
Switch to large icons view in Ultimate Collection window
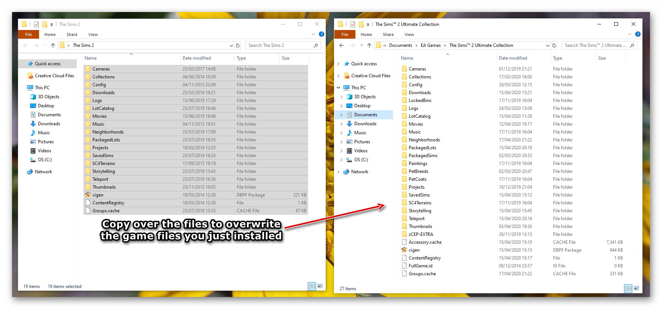click(636, 288)
